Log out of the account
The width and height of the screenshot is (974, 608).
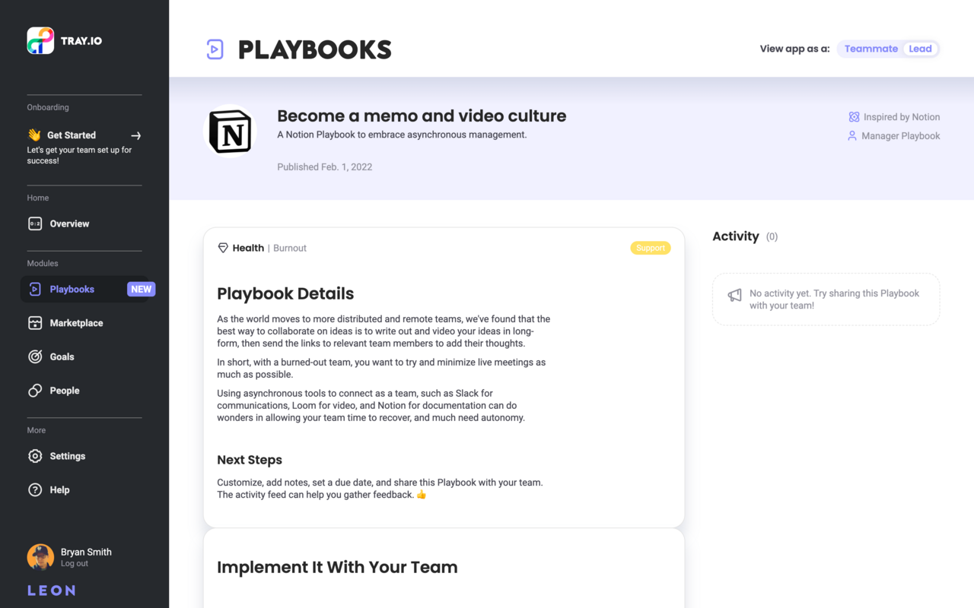click(x=74, y=563)
